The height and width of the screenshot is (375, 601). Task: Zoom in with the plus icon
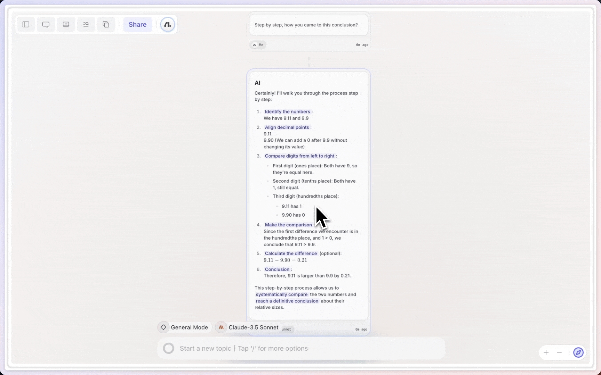[x=546, y=352]
